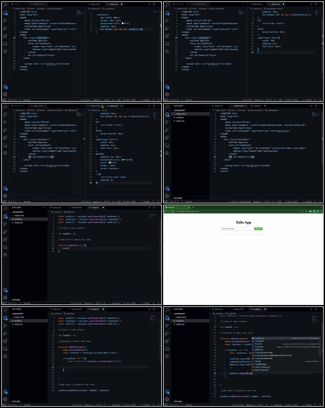
Task: Open the browser side panel icon
Action: tap(314, 211)
